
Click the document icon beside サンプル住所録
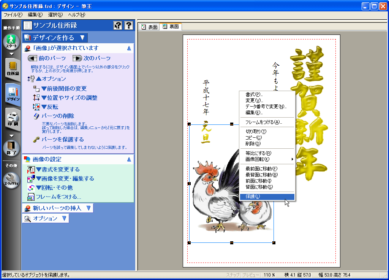point(27,25)
